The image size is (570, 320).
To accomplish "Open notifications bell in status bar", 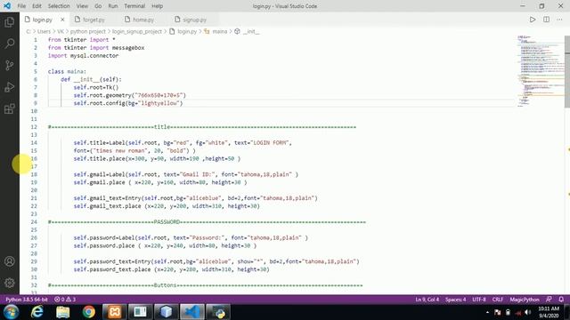I will tap(561, 300).
